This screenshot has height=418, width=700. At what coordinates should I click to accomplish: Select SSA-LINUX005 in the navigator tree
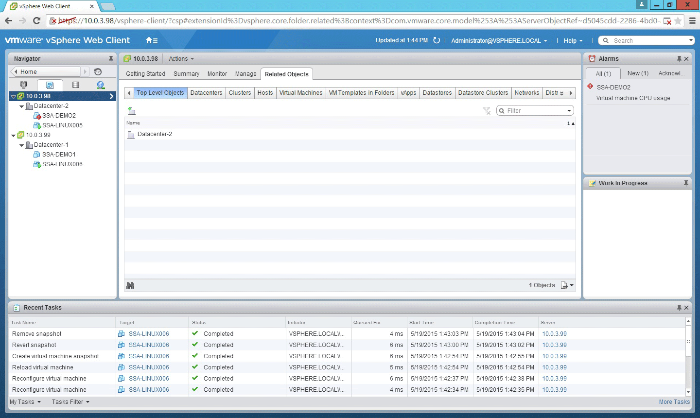(x=62, y=125)
